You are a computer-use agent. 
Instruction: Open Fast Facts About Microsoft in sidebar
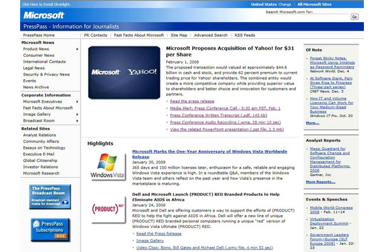click(x=48, y=108)
